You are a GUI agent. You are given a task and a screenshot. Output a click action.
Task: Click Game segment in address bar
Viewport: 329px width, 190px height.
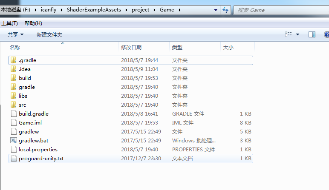(x=167, y=10)
